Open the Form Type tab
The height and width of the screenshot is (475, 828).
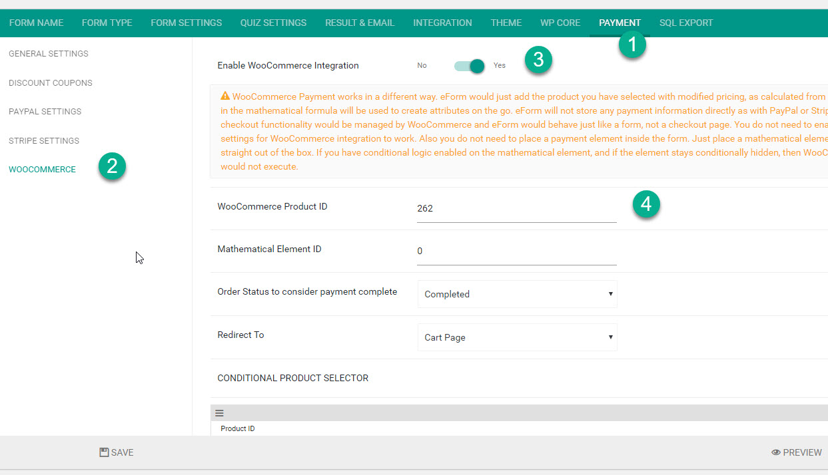(x=107, y=23)
